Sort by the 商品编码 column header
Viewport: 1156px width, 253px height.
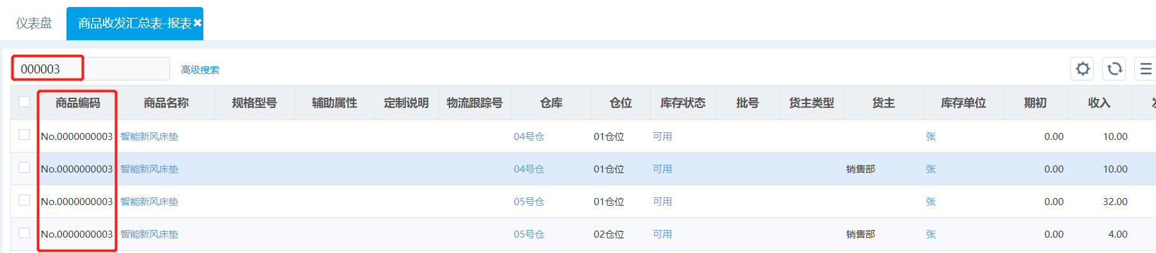coord(78,103)
